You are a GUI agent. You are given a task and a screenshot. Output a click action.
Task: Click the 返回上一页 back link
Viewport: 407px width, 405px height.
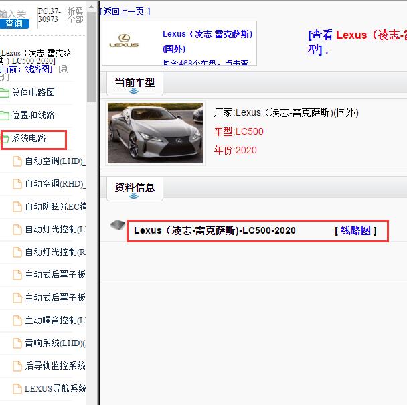coord(125,11)
